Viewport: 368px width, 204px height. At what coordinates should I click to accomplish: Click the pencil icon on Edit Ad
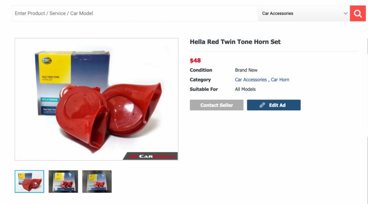pos(262,105)
